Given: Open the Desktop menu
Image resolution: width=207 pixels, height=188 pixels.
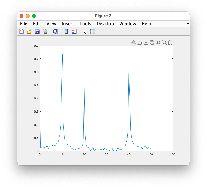Looking at the screenshot, I should 105,24.
